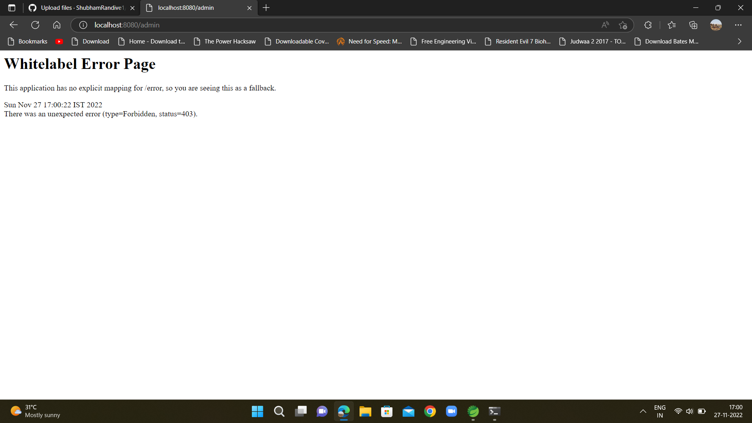Reload the localhost page

tap(35, 25)
